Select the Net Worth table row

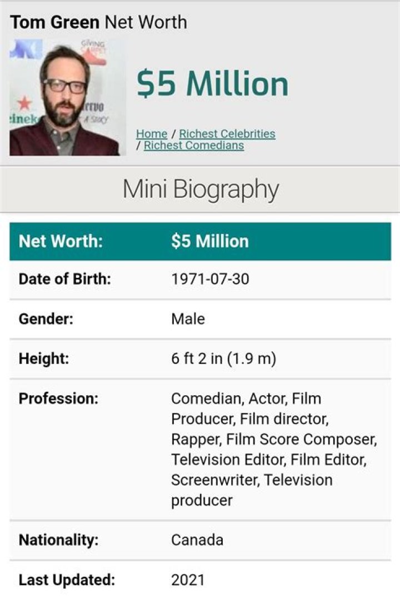[x=200, y=241]
